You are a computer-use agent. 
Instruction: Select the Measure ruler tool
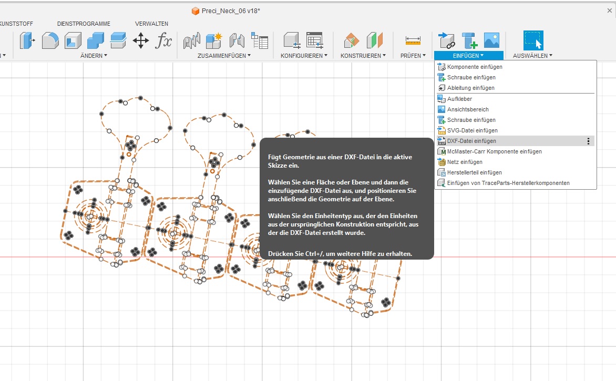tap(413, 40)
